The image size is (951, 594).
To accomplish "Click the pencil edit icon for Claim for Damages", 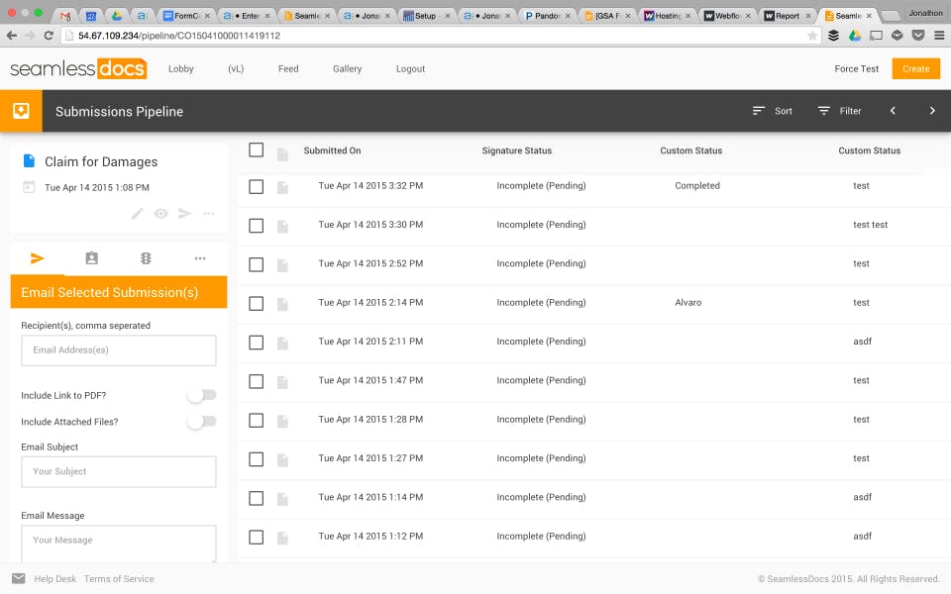I will (x=137, y=214).
